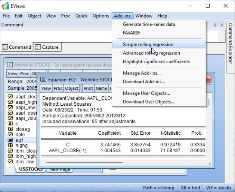
Task: Select Advanced rolling regression menu entry
Action: point(151,53)
